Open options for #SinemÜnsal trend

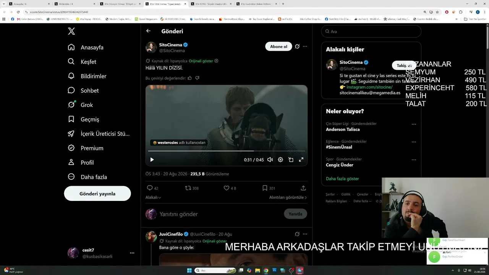coord(414,142)
